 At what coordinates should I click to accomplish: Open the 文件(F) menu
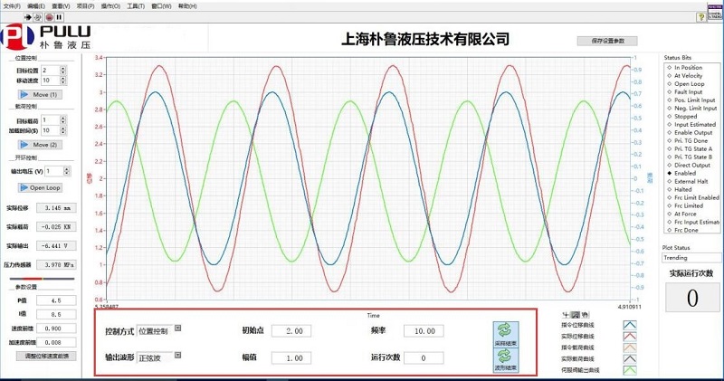click(x=12, y=6)
